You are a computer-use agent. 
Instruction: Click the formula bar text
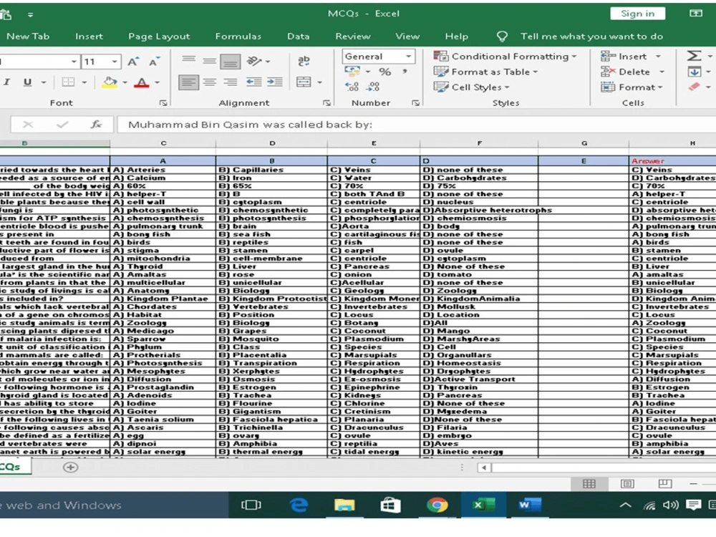(250, 125)
